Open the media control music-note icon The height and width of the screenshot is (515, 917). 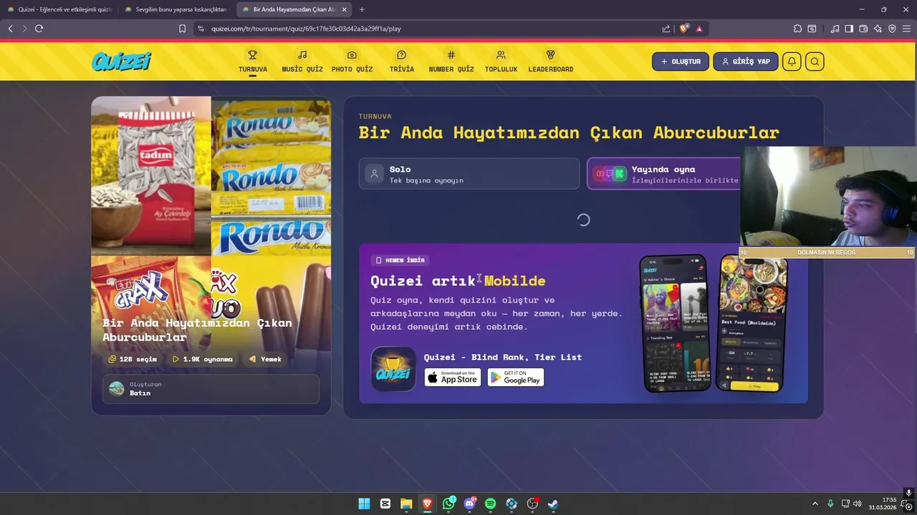coord(835,29)
